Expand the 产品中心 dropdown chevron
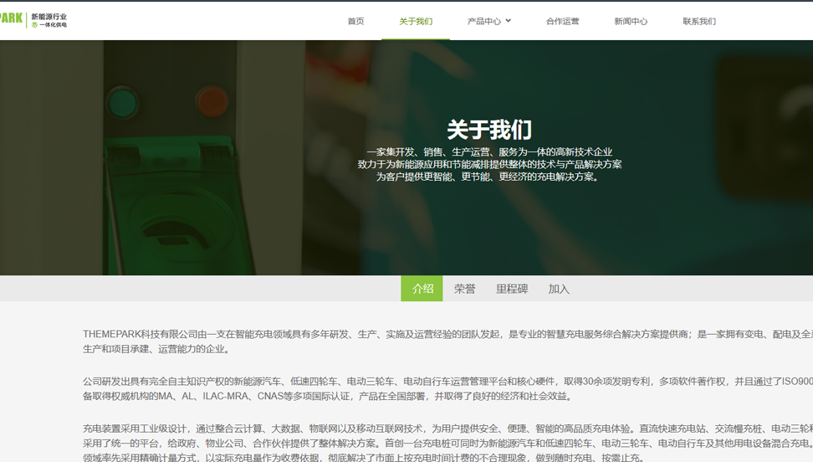This screenshot has height=462, width=813. [x=509, y=21]
